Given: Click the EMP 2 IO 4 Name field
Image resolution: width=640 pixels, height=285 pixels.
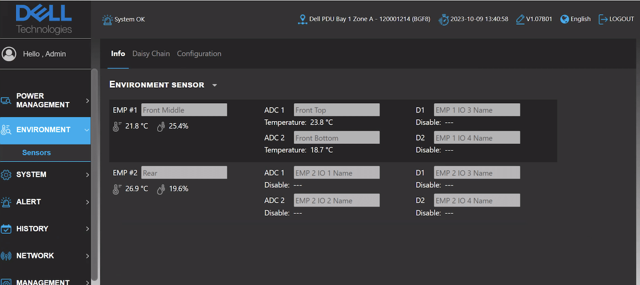Looking at the screenshot, I should coord(477,200).
